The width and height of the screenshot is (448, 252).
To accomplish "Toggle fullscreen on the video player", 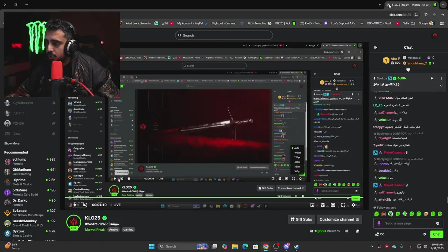I will click(x=343, y=205).
